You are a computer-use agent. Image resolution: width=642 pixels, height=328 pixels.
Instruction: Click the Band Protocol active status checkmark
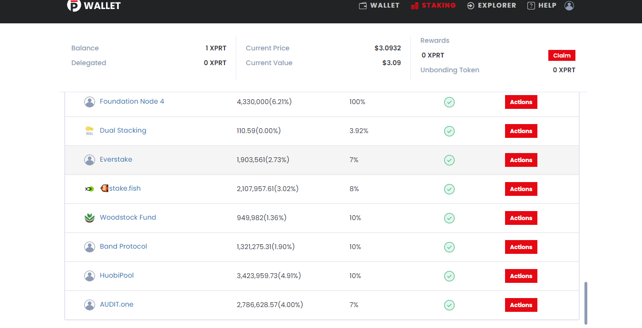point(449,247)
